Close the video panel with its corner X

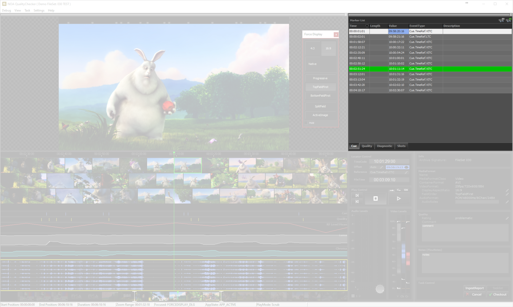tap(346, 15)
